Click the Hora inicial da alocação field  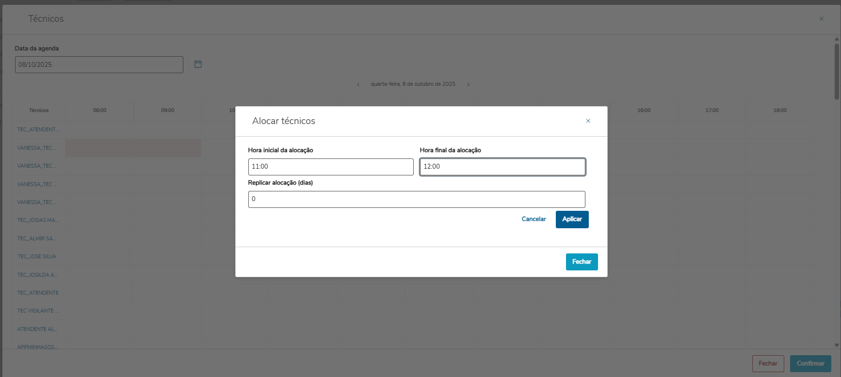click(330, 167)
